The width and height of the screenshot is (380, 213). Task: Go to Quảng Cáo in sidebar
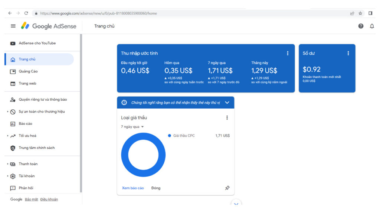click(x=28, y=71)
